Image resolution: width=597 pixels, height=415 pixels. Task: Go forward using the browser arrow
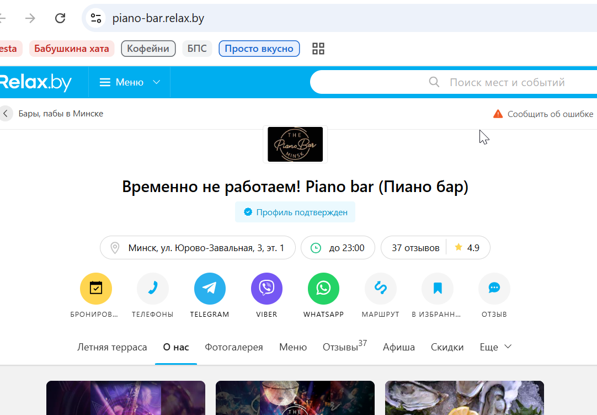(x=30, y=18)
